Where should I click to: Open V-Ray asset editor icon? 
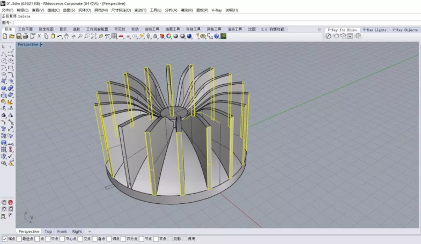pos(328,36)
